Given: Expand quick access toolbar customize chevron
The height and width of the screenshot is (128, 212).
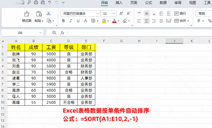Looking at the screenshot, I should pos(63,2).
